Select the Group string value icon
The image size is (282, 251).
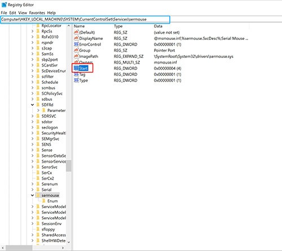tap(76, 50)
